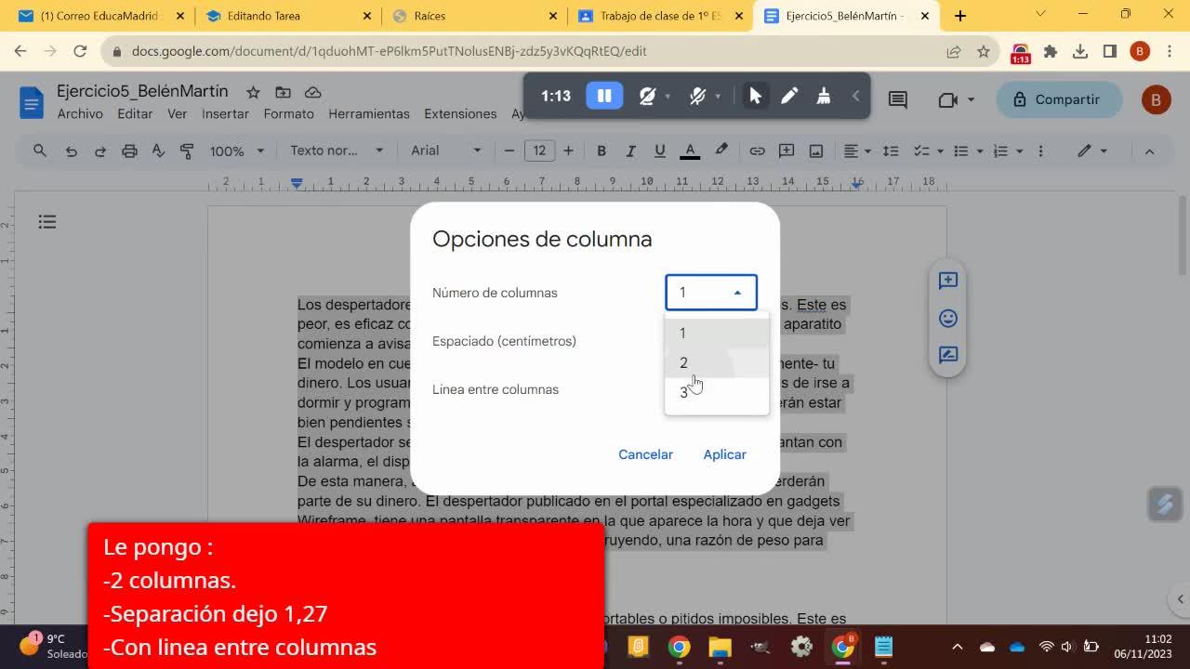Open the text color picker
The height and width of the screenshot is (669, 1190).
click(x=690, y=151)
